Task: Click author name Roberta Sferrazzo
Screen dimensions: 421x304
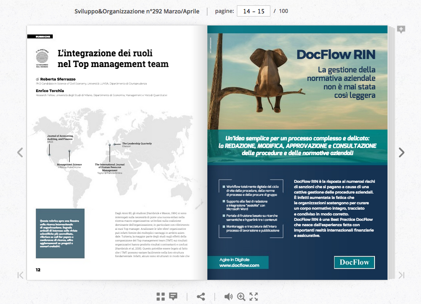Action: pyautogui.click(x=58, y=79)
